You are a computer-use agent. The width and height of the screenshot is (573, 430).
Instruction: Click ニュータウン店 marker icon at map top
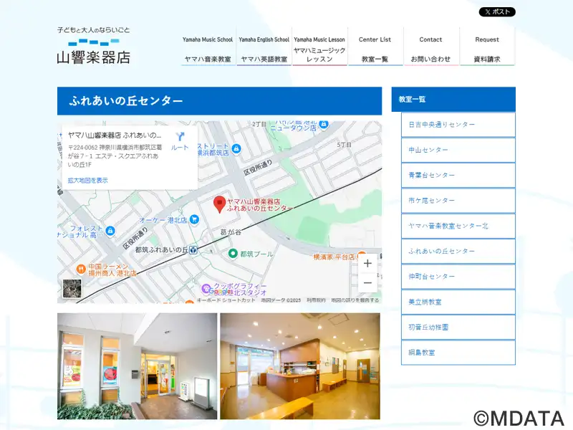(324, 124)
